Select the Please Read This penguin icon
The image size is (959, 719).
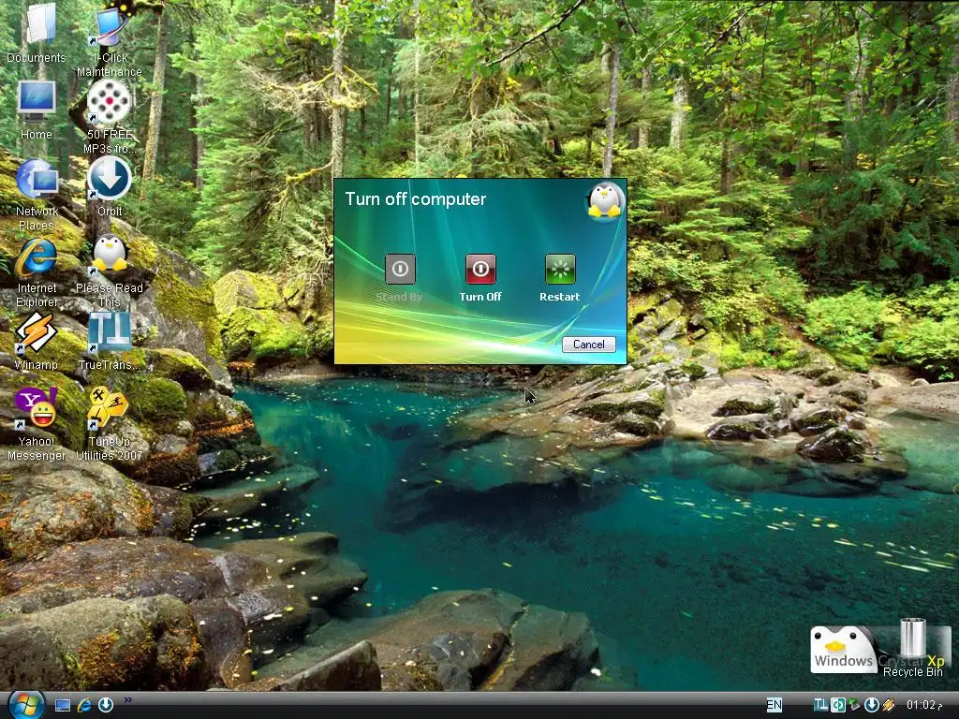pyautogui.click(x=110, y=272)
